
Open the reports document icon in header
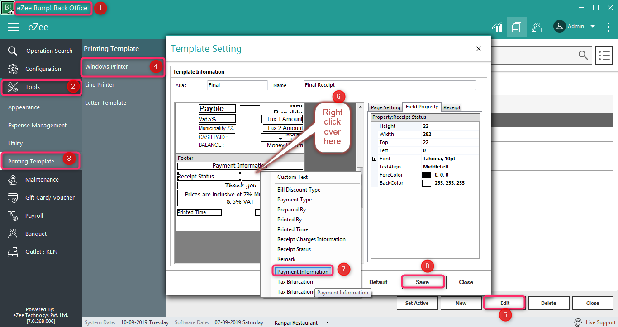coord(517,27)
